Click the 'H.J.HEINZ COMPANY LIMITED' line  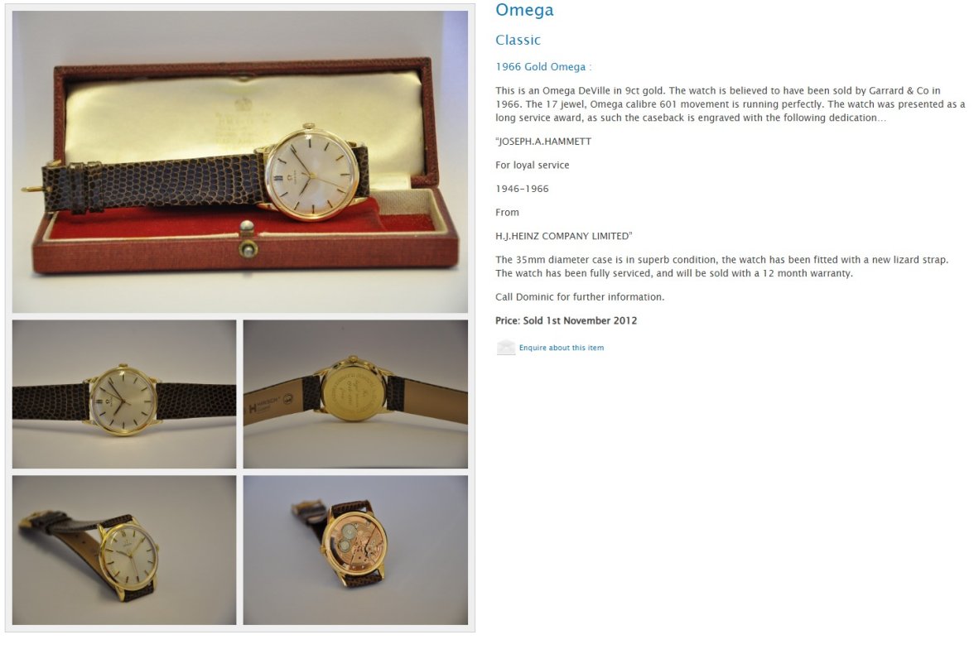563,236
